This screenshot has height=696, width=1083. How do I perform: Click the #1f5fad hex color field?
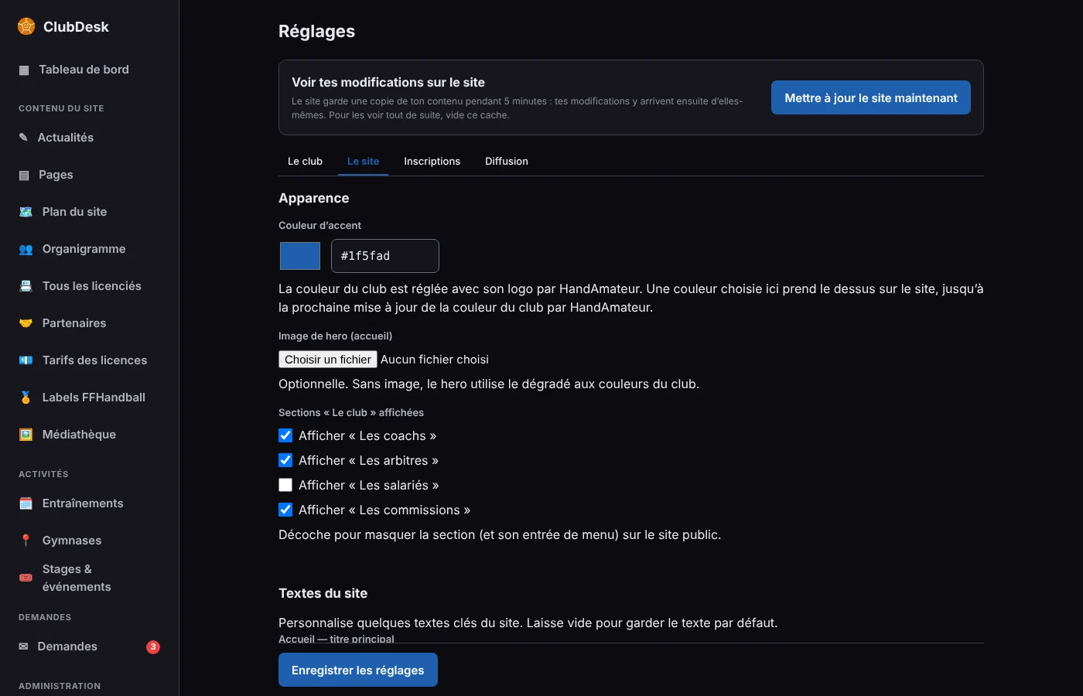click(x=385, y=256)
